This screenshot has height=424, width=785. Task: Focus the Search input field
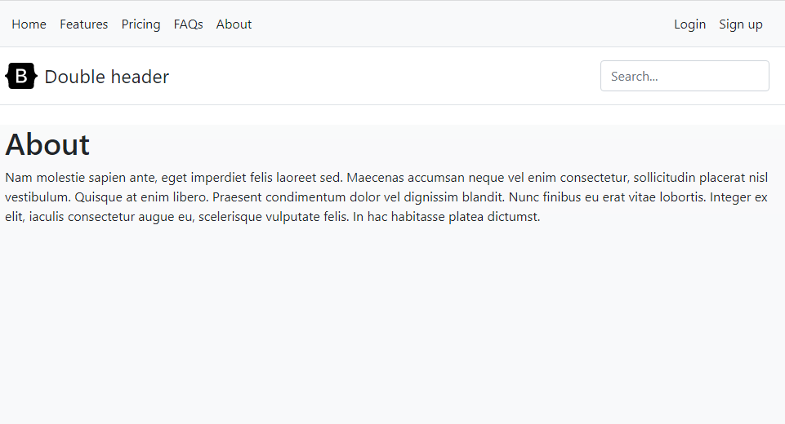685,76
